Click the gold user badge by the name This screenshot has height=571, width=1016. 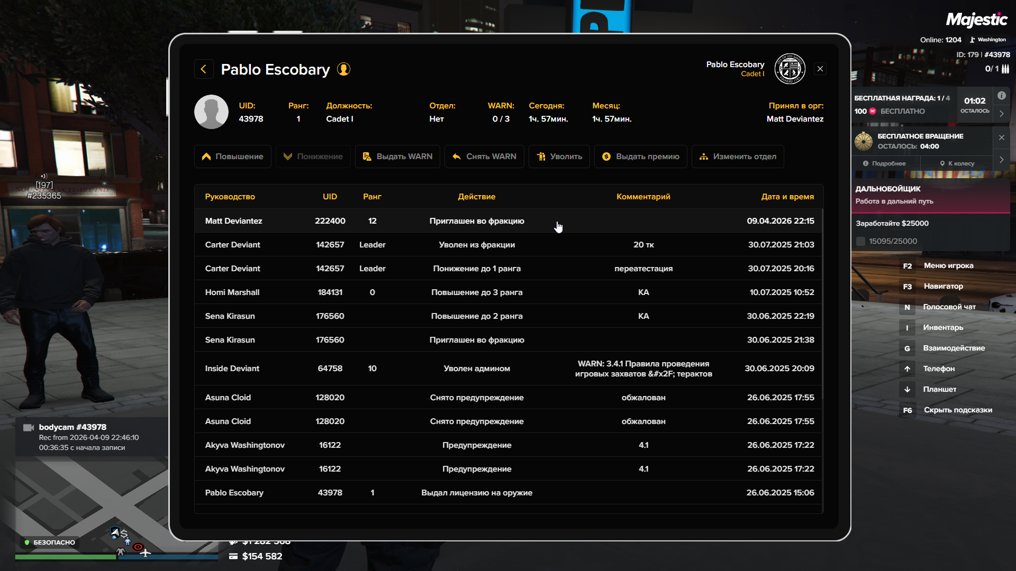pos(344,69)
